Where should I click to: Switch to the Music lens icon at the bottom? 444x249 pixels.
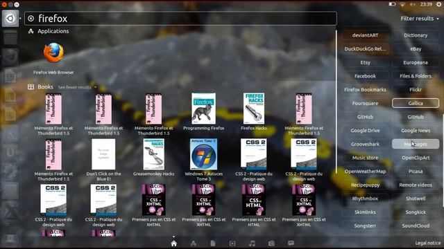tap(252, 243)
